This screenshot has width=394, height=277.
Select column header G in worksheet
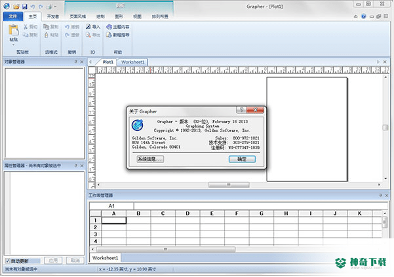tap(262, 213)
